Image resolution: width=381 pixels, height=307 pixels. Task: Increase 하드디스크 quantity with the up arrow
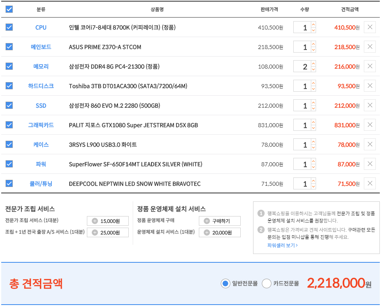click(314, 83)
